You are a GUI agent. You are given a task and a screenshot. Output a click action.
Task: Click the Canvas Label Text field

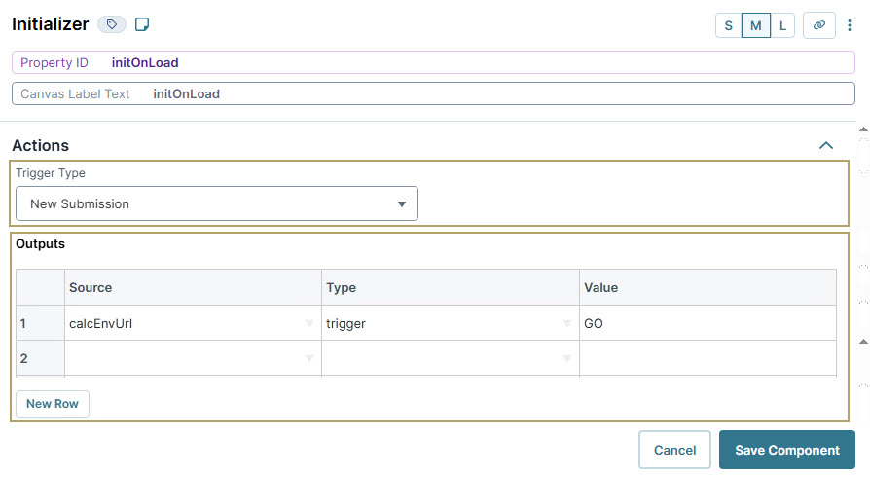pyautogui.click(x=433, y=93)
